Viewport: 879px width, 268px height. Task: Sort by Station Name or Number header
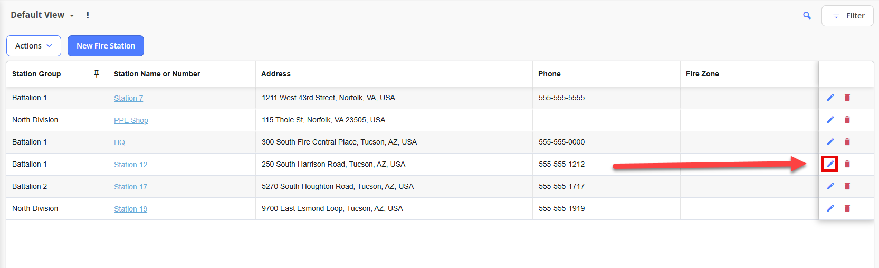157,74
